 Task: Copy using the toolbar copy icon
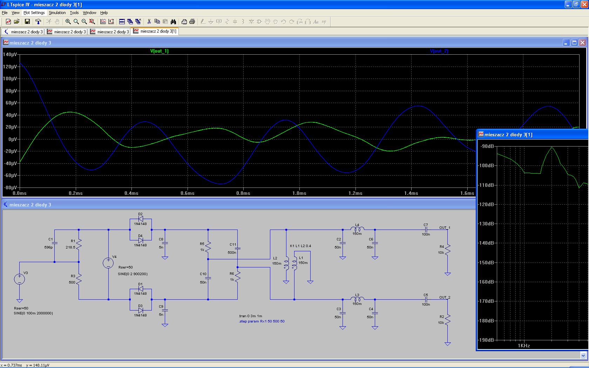(x=157, y=22)
